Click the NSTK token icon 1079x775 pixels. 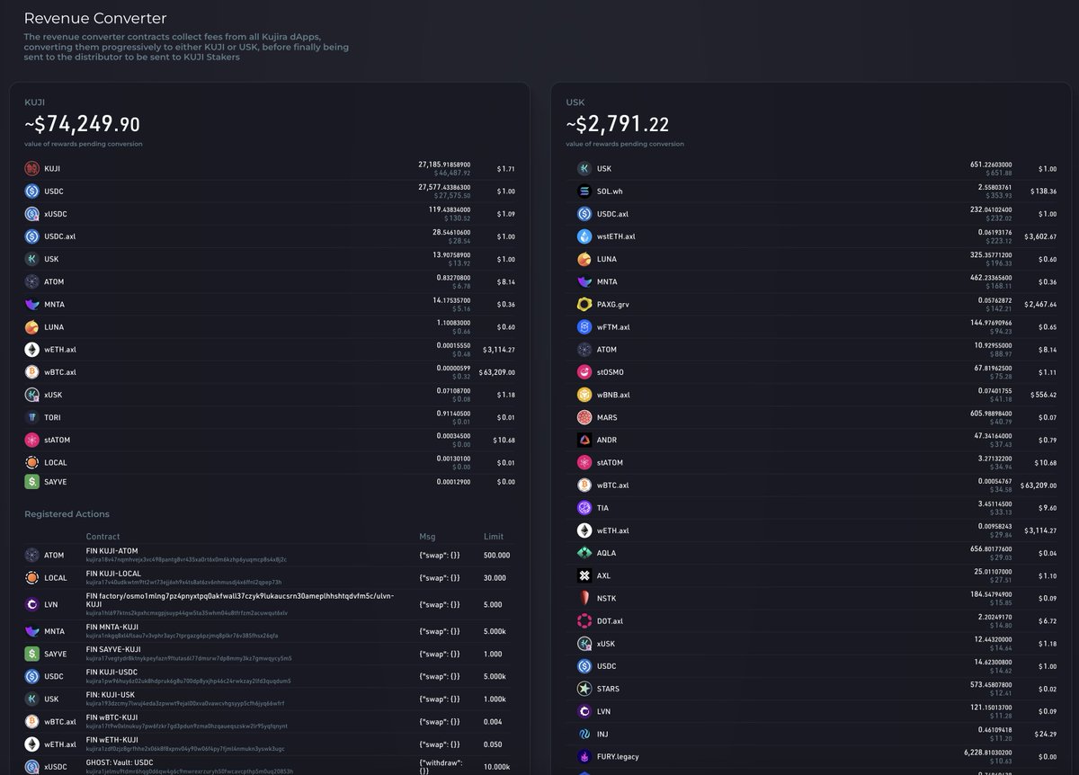tap(584, 598)
